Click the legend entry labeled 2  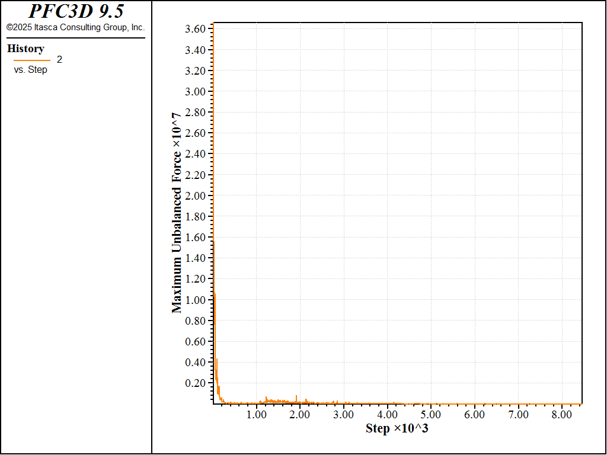(x=59, y=60)
